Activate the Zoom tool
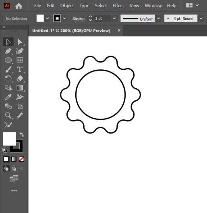207x213 pixels. coord(8,115)
